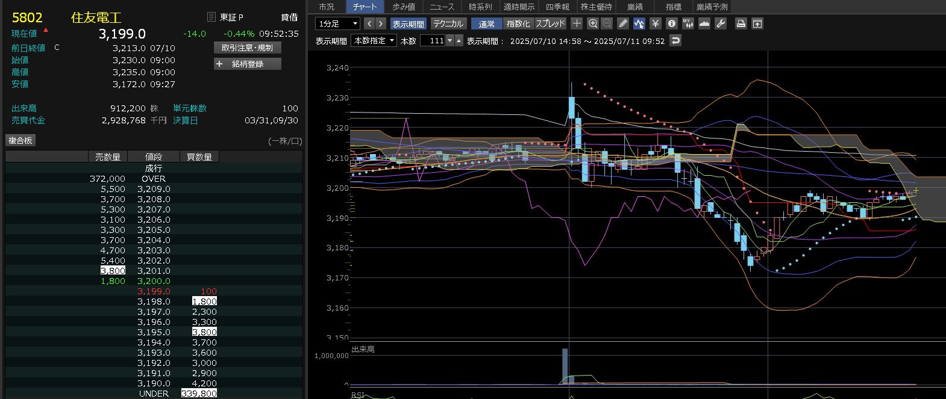Viewport: 946px width, 399px height.
Task: Click the 複合板 button
Action: [20, 140]
